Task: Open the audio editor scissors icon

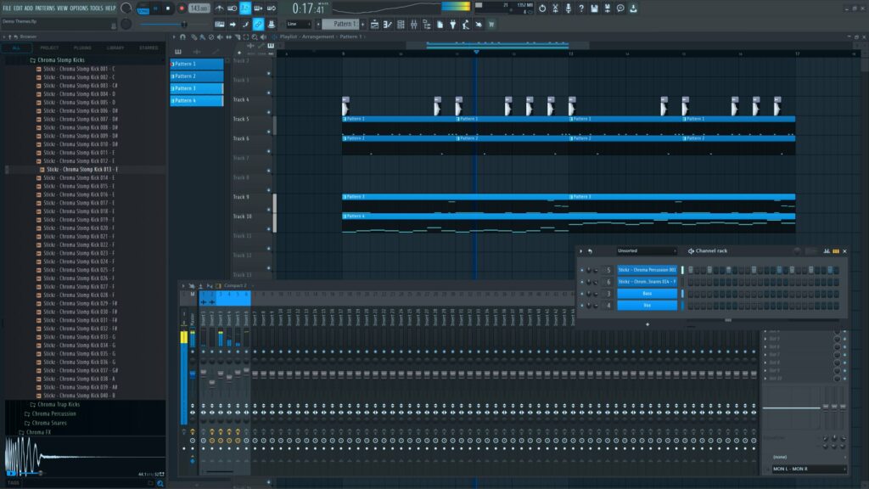Action: tap(555, 8)
